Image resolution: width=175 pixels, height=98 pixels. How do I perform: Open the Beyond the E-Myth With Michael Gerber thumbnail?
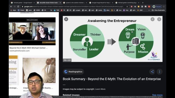[x=32, y=31]
